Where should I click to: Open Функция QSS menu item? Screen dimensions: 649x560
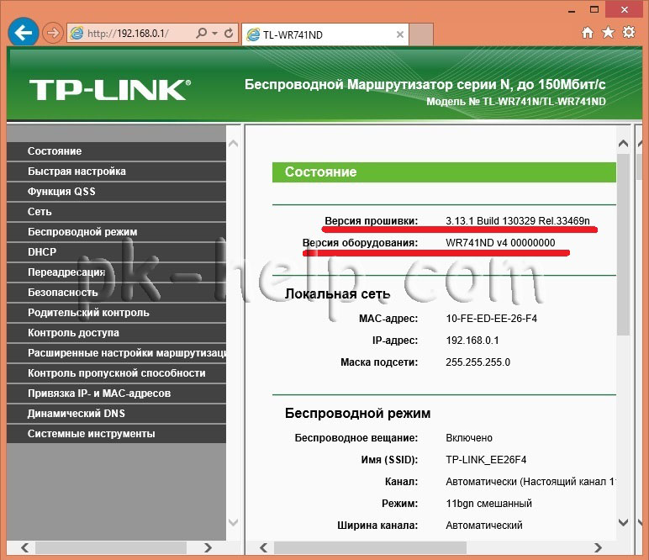pyautogui.click(x=116, y=192)
